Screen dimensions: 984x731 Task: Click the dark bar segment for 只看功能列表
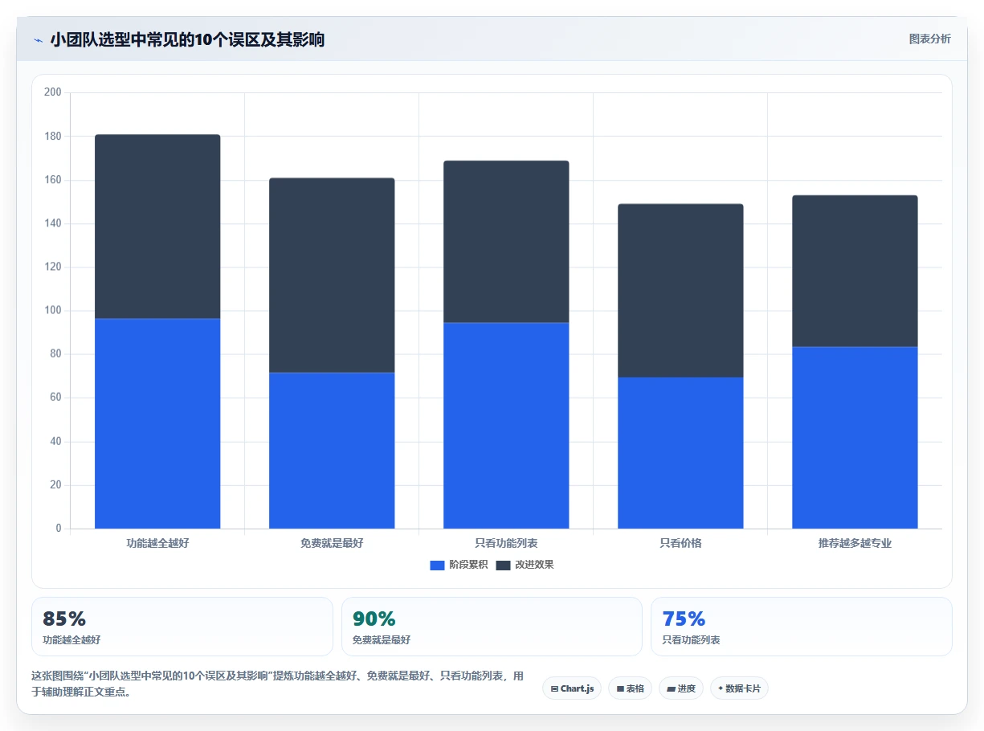coord(506,242)
